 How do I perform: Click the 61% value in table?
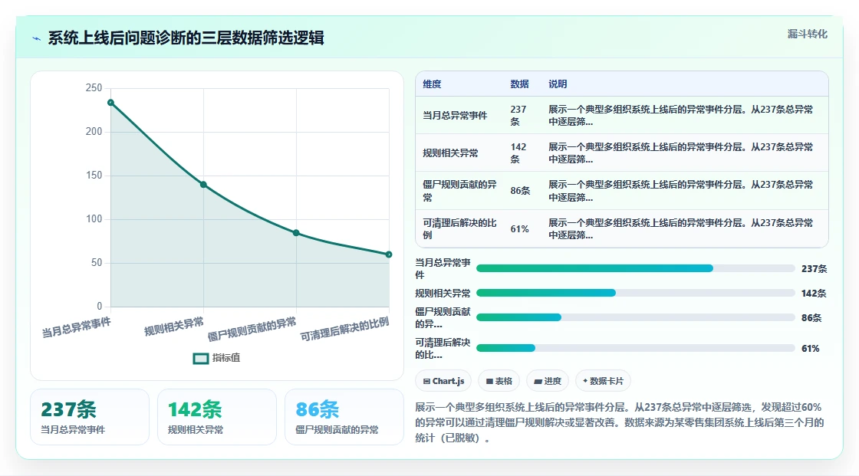pyautogui.click(x=519, y=229)
